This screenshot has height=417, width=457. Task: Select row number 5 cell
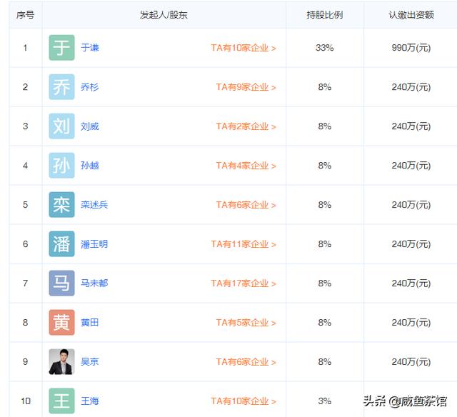(26, 204)
